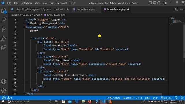Open Mail app from taskbar

click(70, 101)
